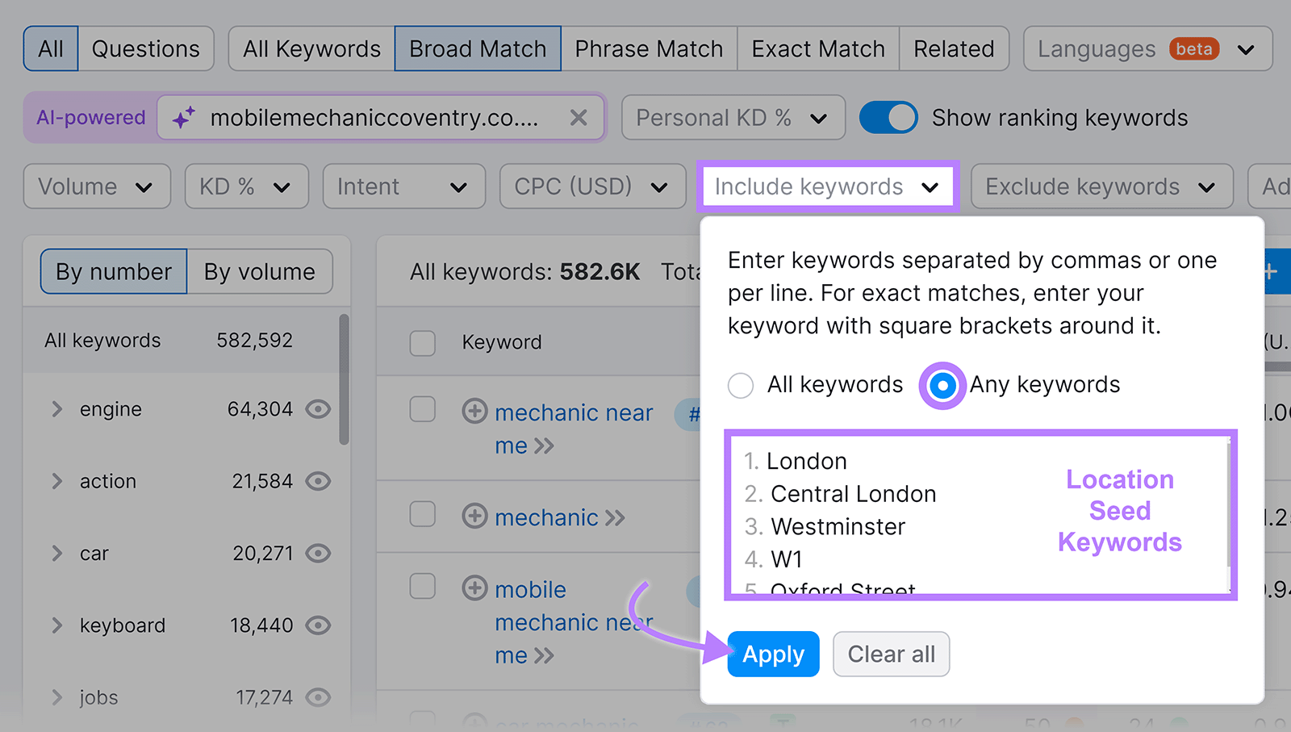Select the All keywords radio button

740,385
